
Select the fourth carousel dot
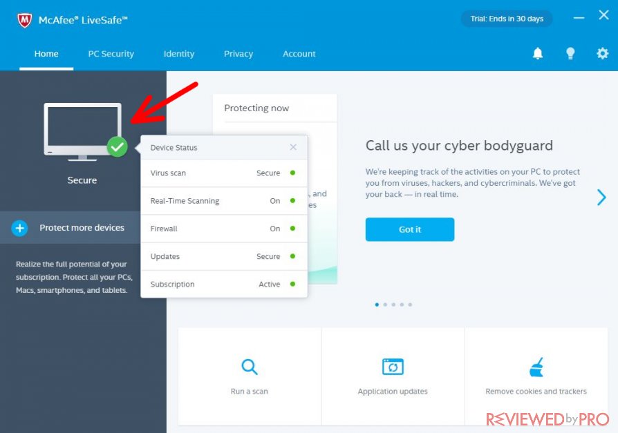click(402, 305)
